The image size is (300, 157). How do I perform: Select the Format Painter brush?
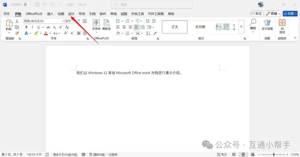tap(17, 33)
